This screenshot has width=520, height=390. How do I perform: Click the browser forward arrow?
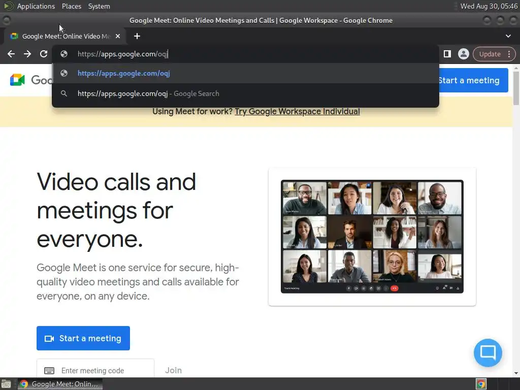click(27, 54)
